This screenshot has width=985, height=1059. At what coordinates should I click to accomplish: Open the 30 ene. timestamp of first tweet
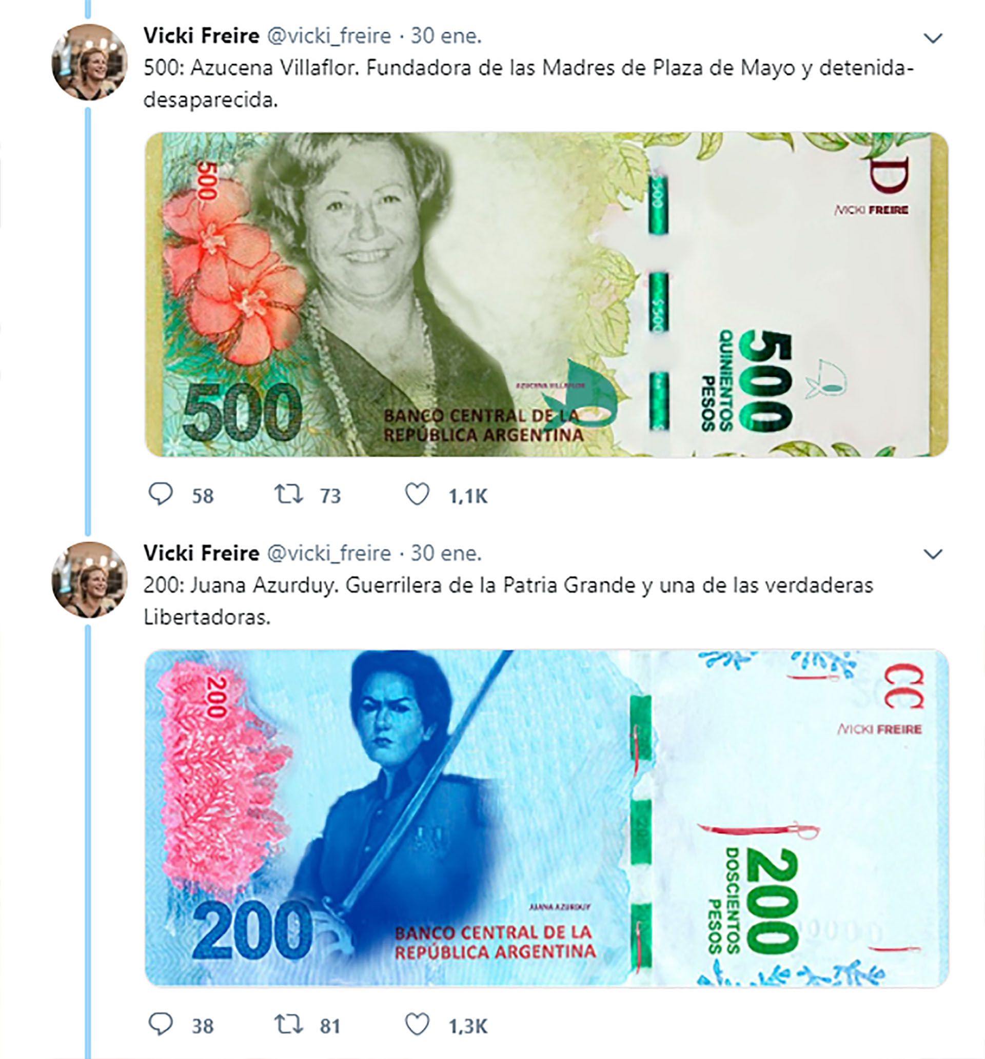click(446, 36)
